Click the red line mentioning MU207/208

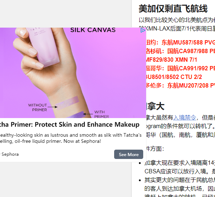pos(181,85)
